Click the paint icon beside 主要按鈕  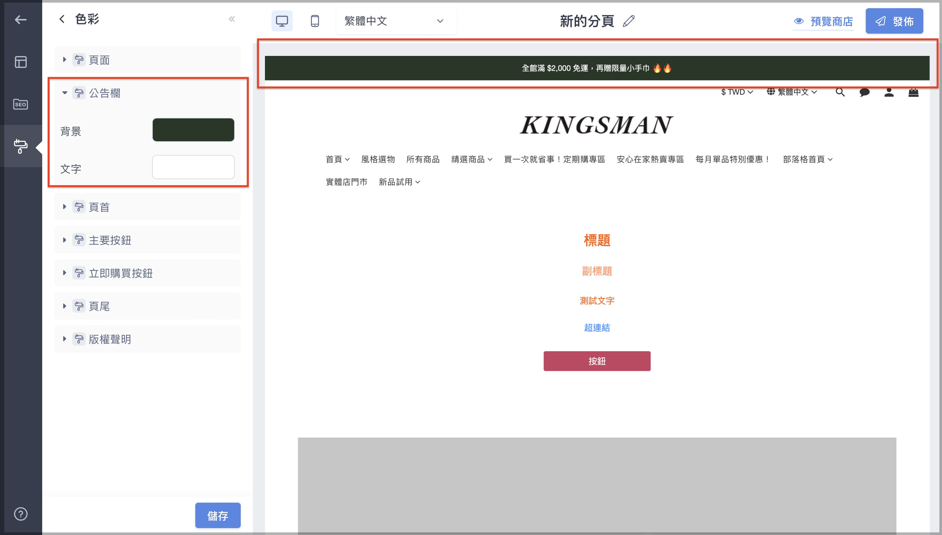(79, 240)
